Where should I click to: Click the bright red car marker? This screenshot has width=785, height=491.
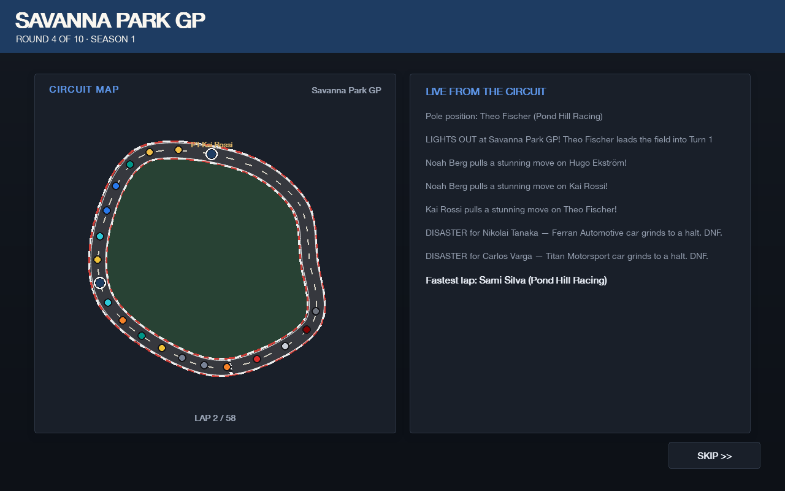tap(257, 359)
